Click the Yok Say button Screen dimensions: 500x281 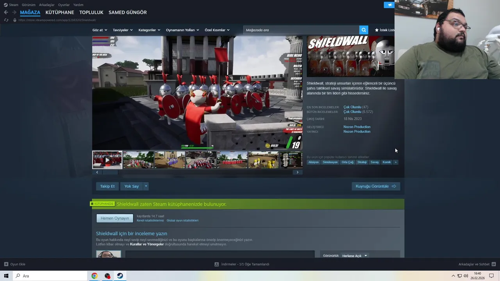click(132, 186)
